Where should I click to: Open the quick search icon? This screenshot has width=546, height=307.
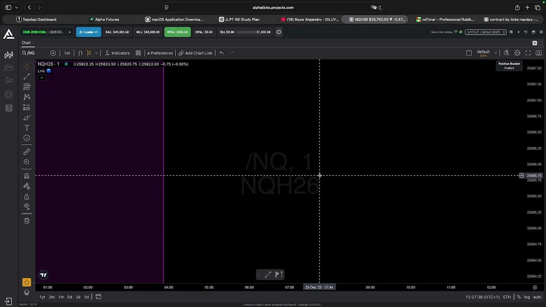tap(506, 53)
